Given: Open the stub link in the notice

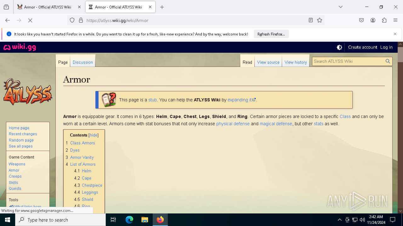Looking at the screenshot, I should coord(152,100).
